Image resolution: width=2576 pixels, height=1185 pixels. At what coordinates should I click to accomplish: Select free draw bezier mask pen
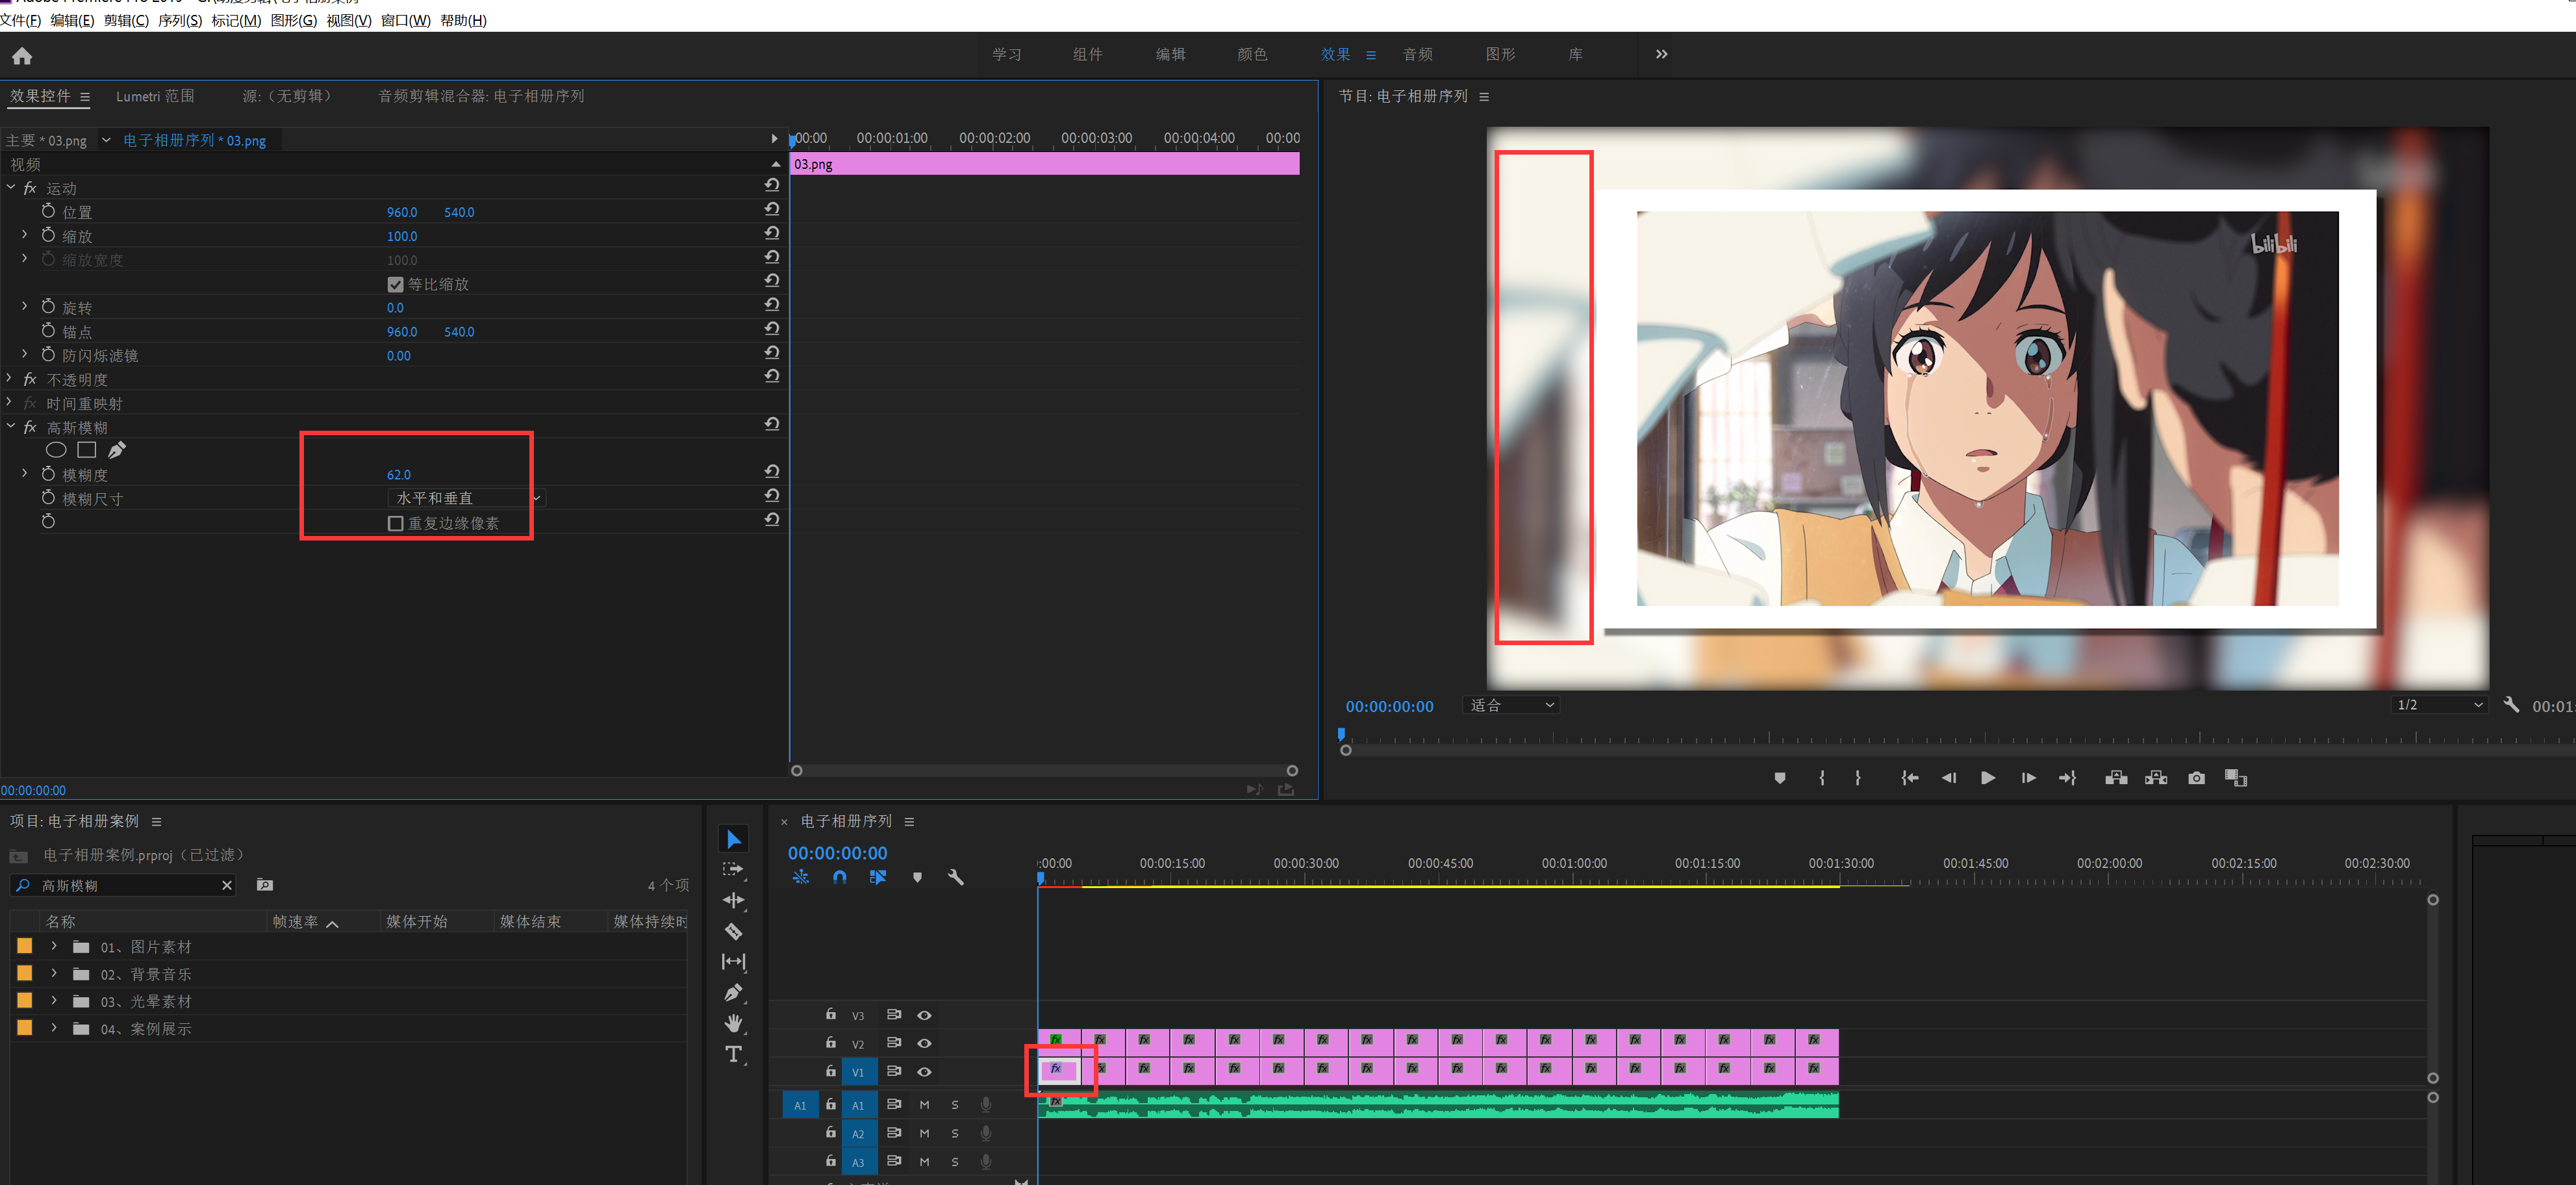(x=117, y=450)
